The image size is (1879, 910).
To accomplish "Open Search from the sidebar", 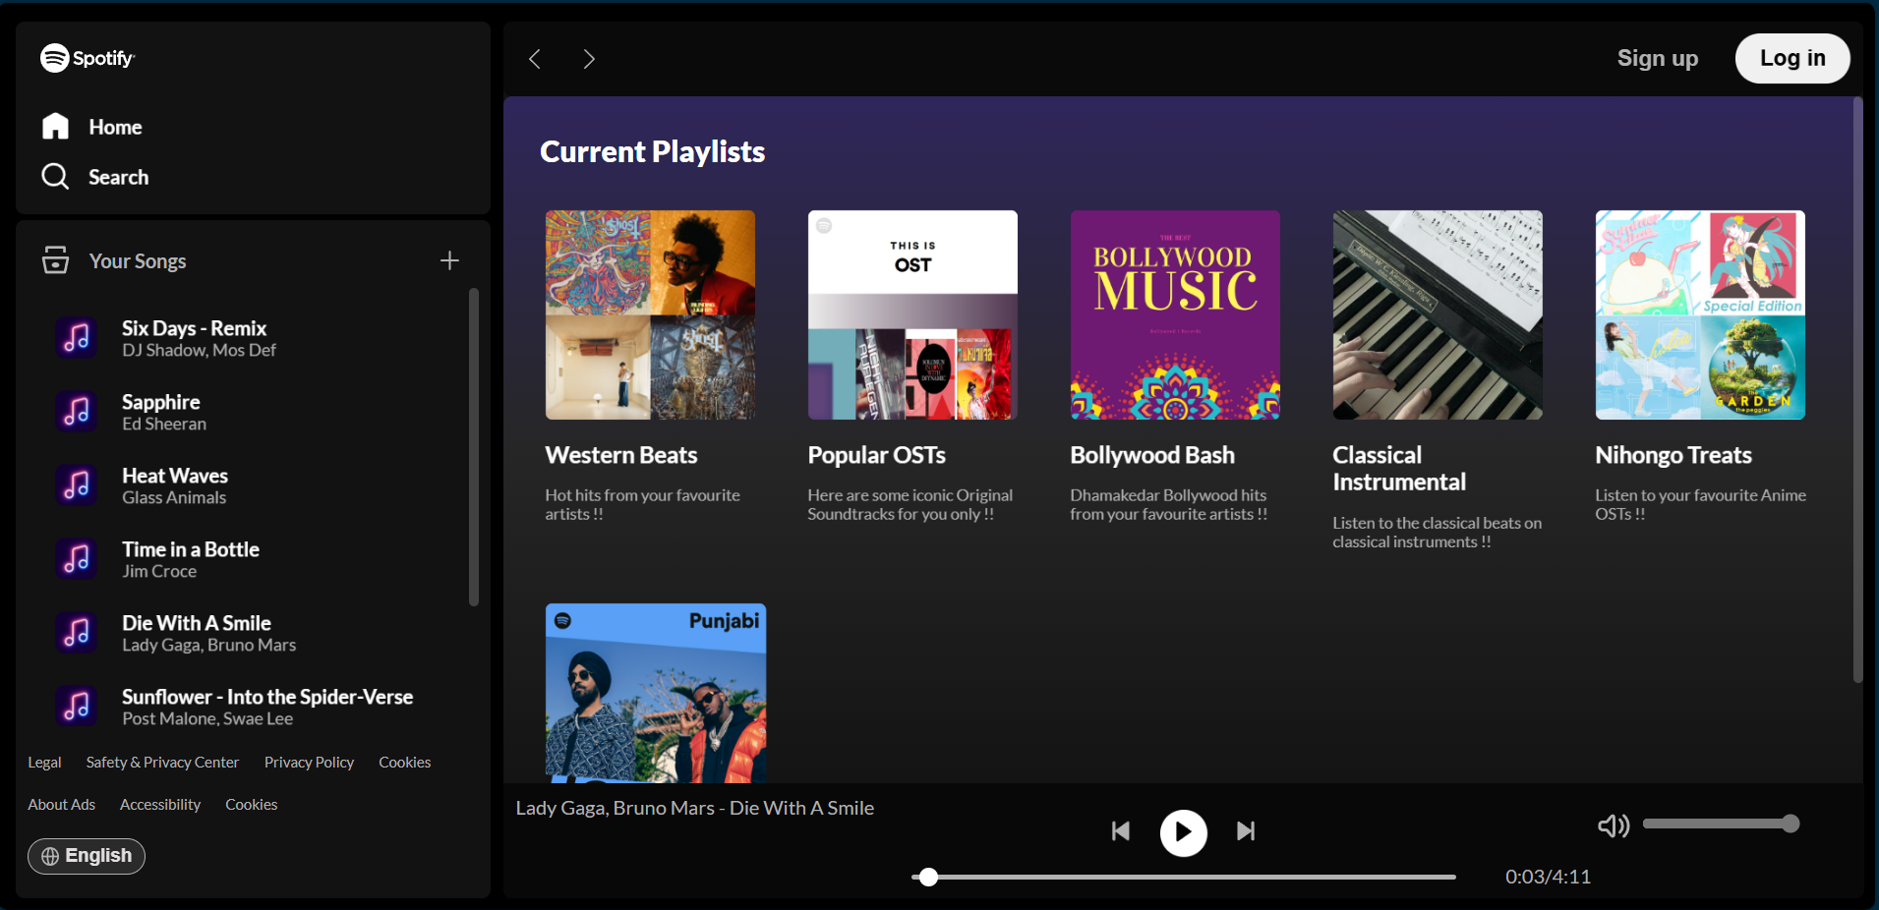I will click(118, 177).
